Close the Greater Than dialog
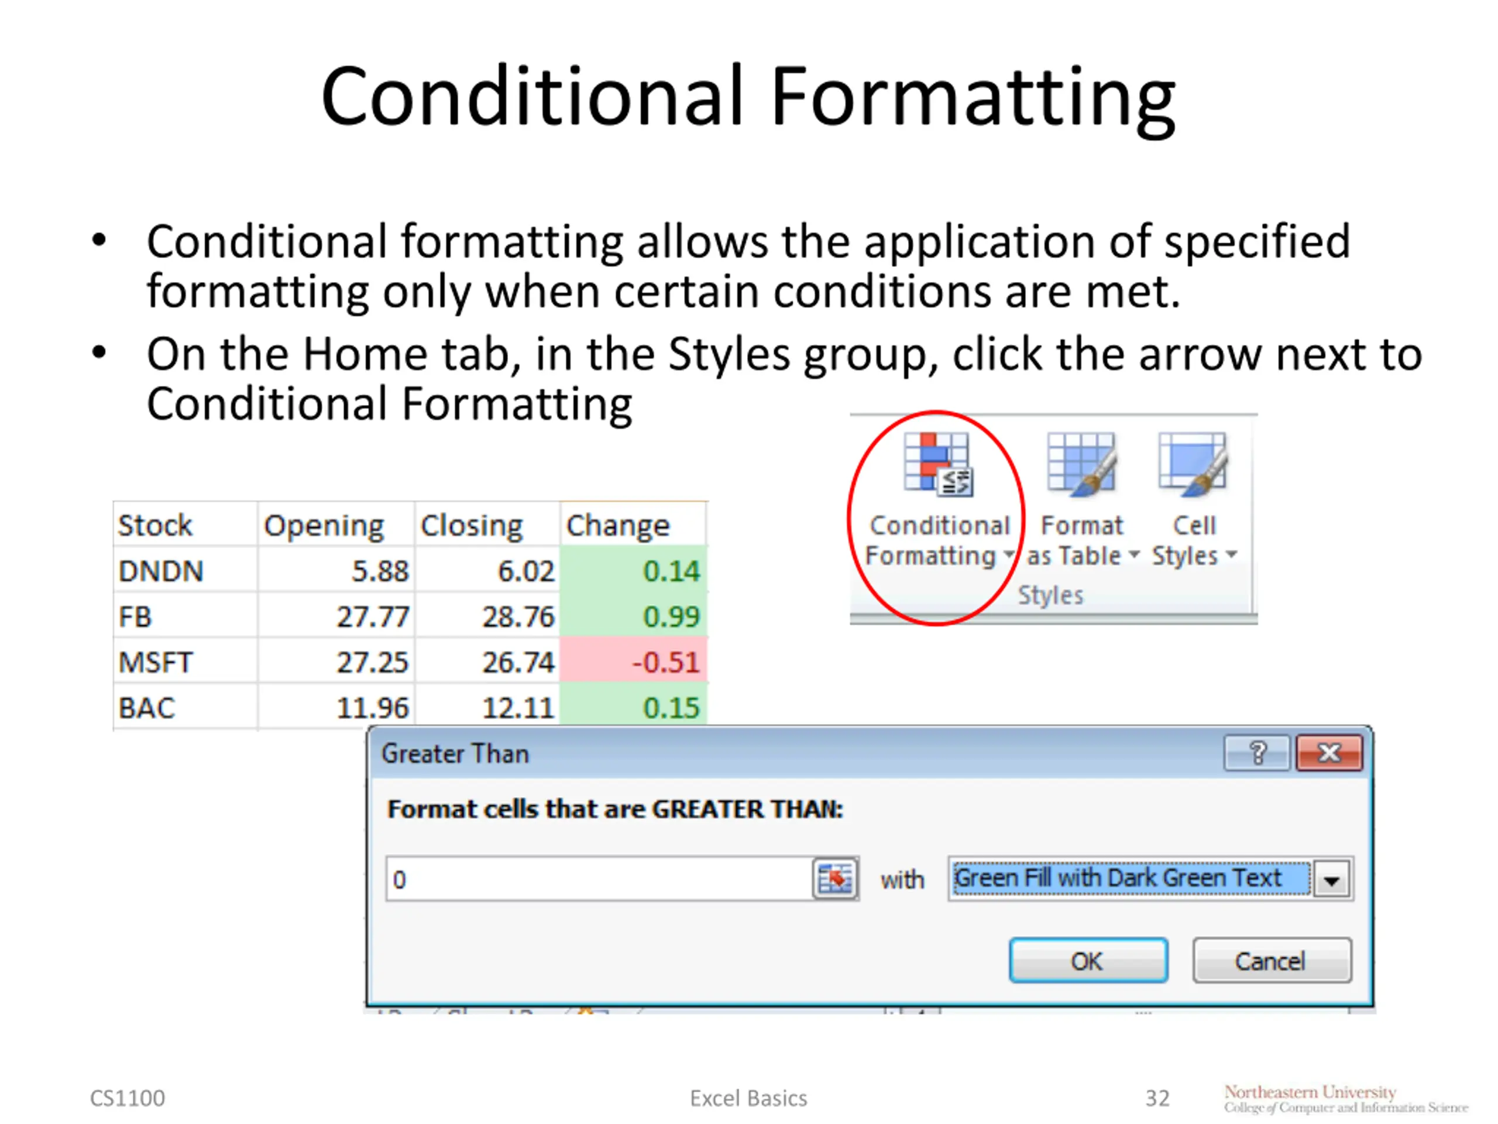This screenshot has height=1124, width=1498. 1329,753
